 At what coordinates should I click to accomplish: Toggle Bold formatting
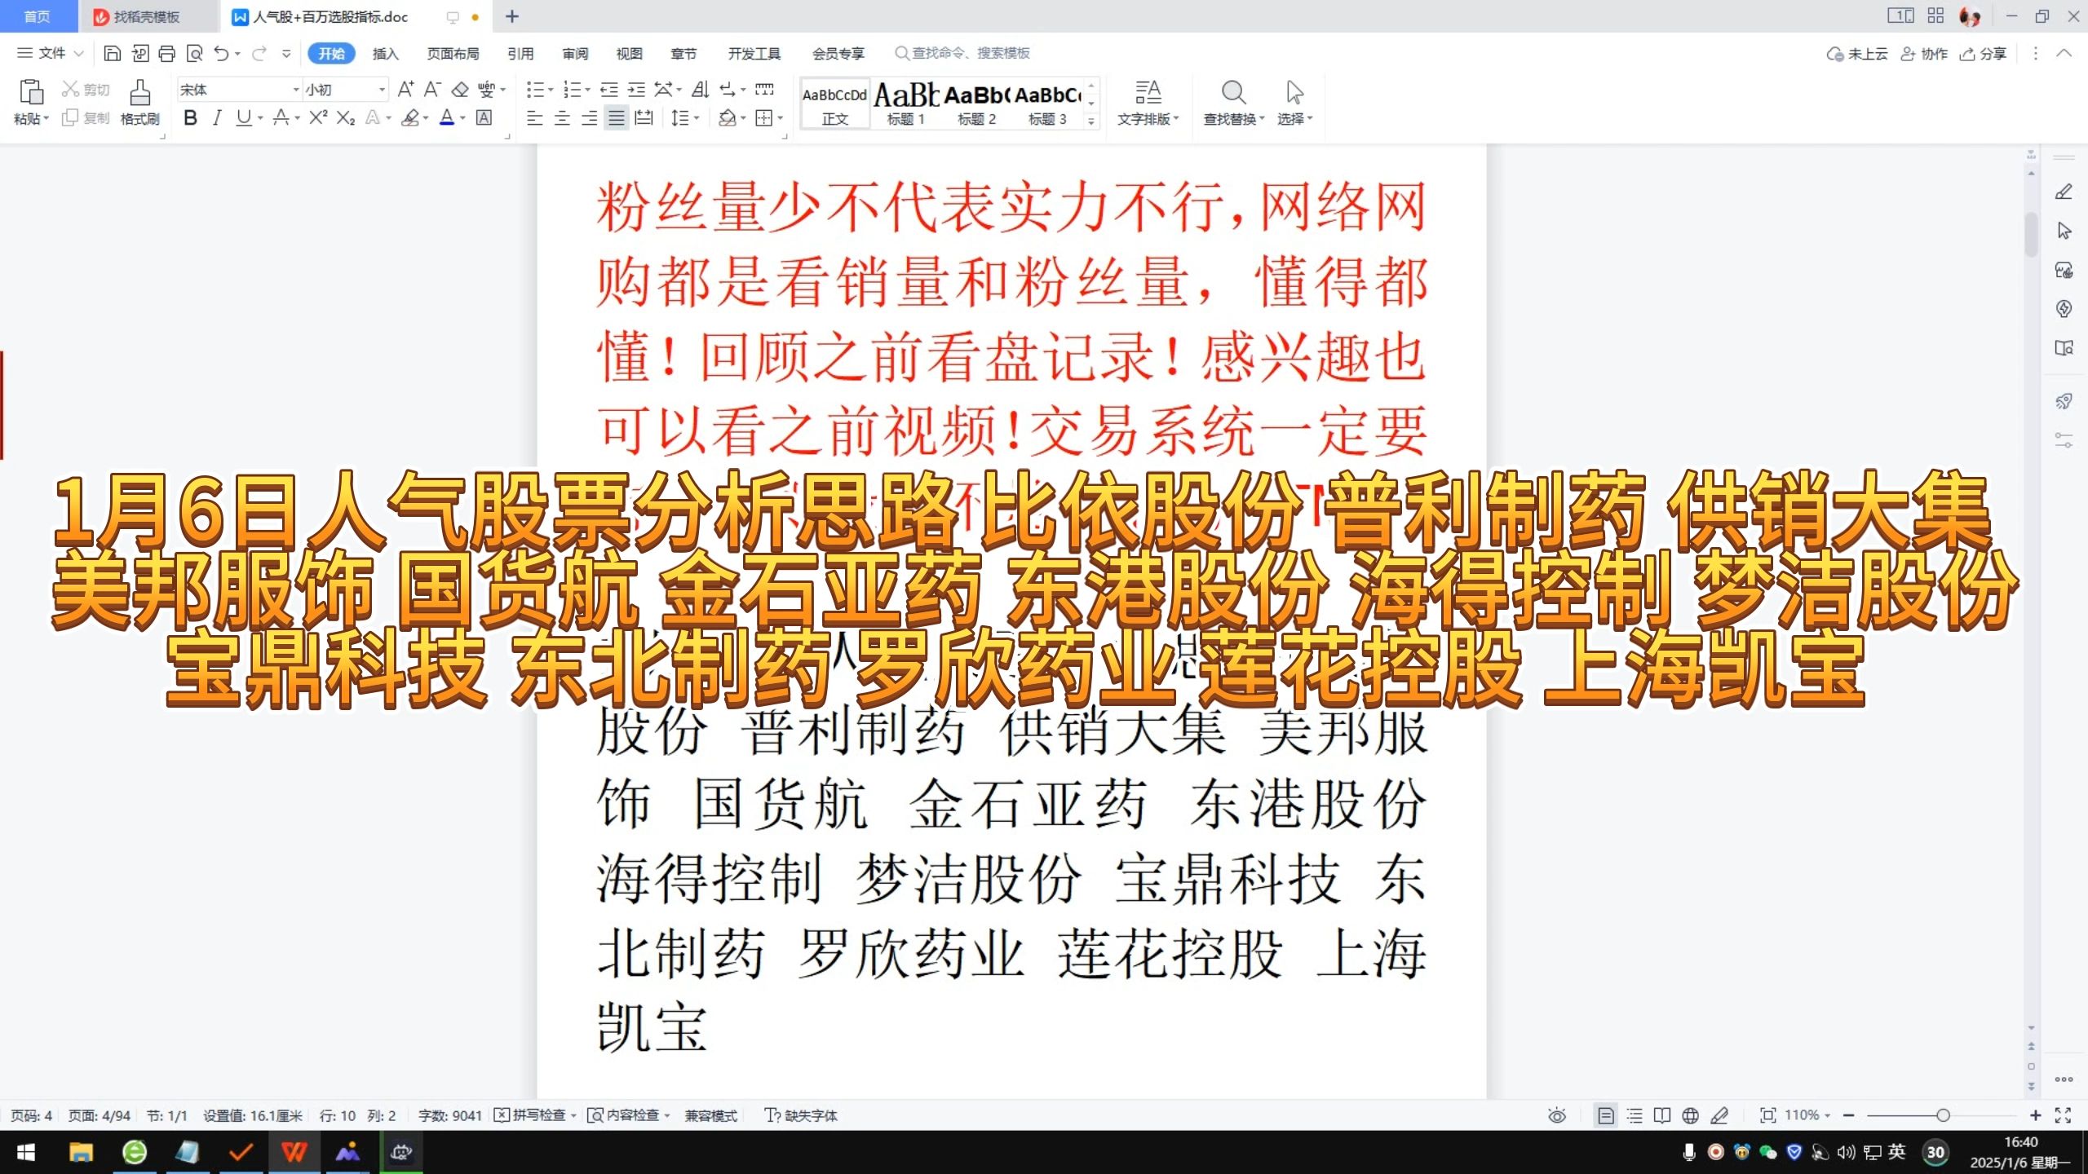point(190,118)
